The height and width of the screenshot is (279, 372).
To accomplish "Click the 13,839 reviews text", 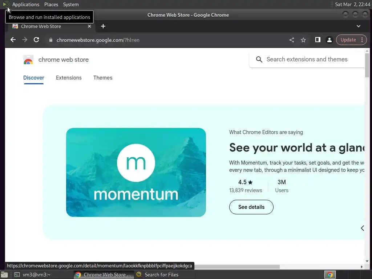I will click(x=246, y=190).
